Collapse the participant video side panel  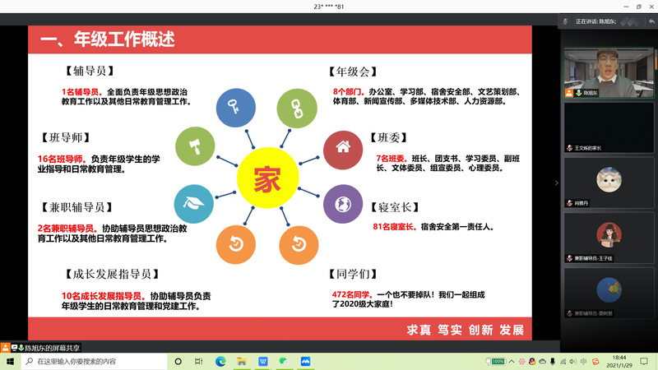(556, 183)
